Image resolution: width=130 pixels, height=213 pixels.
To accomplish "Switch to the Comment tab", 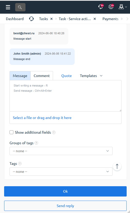I will point(42,76).
